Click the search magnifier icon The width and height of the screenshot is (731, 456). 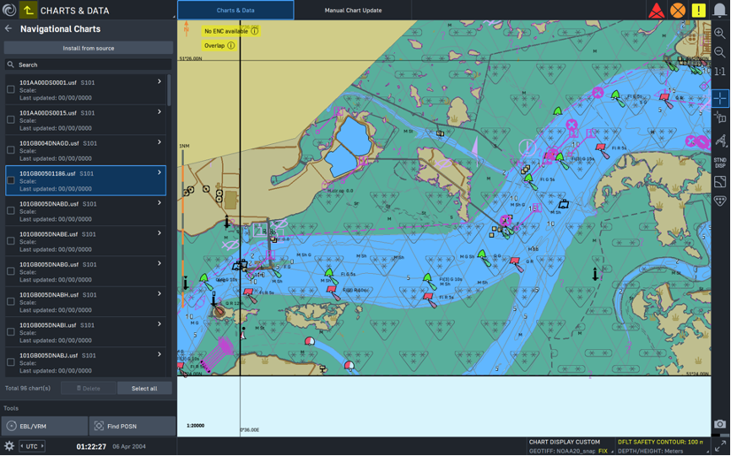pyautogui.click(x=11, y=65)
